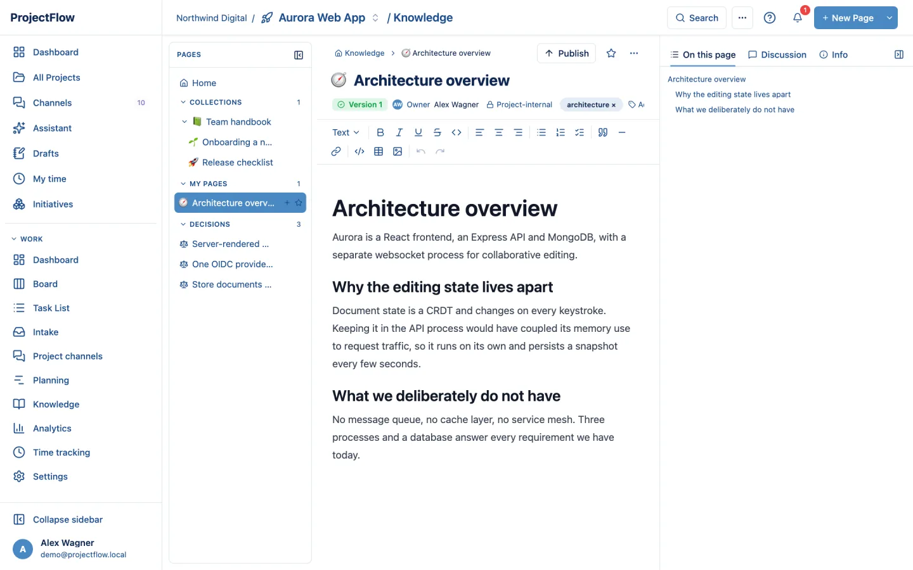Collapse the COLLECTIONS section
The width and height of the screenshot is (913, 570).
point(183,102)
